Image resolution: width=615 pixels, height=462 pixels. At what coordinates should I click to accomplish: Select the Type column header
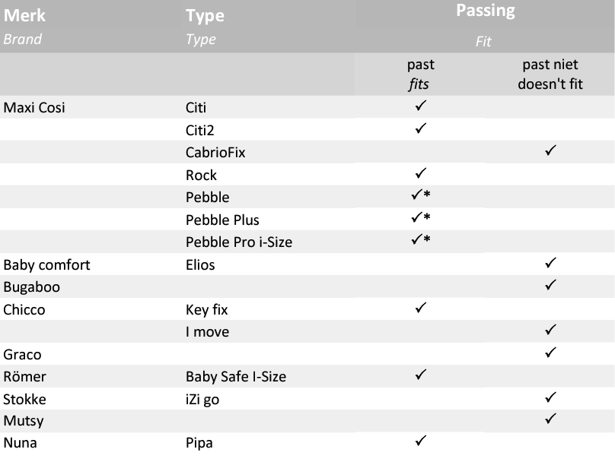[x=204, y=14]
